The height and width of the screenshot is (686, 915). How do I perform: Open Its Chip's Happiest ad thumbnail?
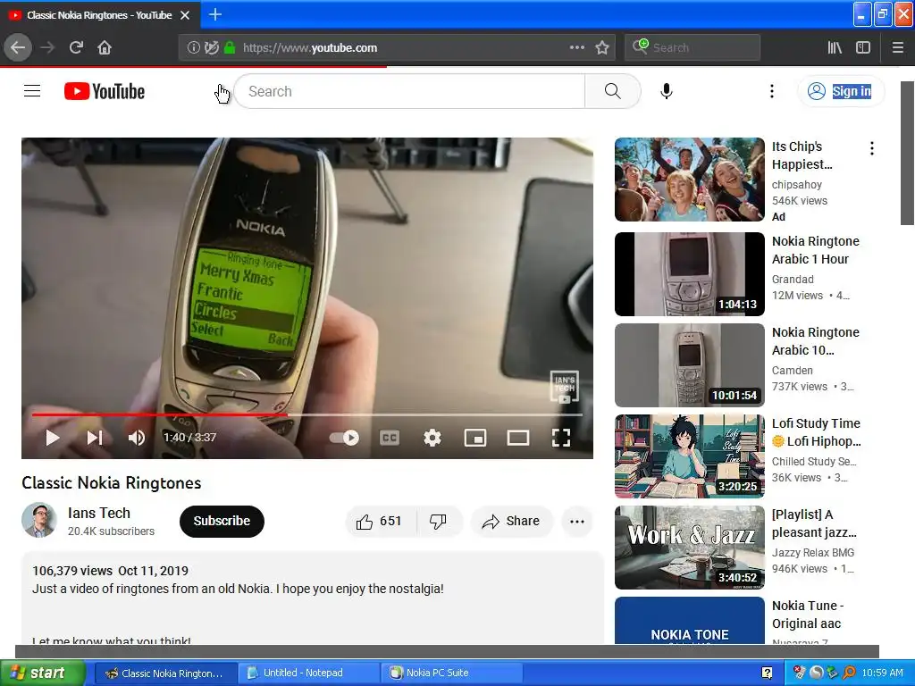tap(689, 179)
